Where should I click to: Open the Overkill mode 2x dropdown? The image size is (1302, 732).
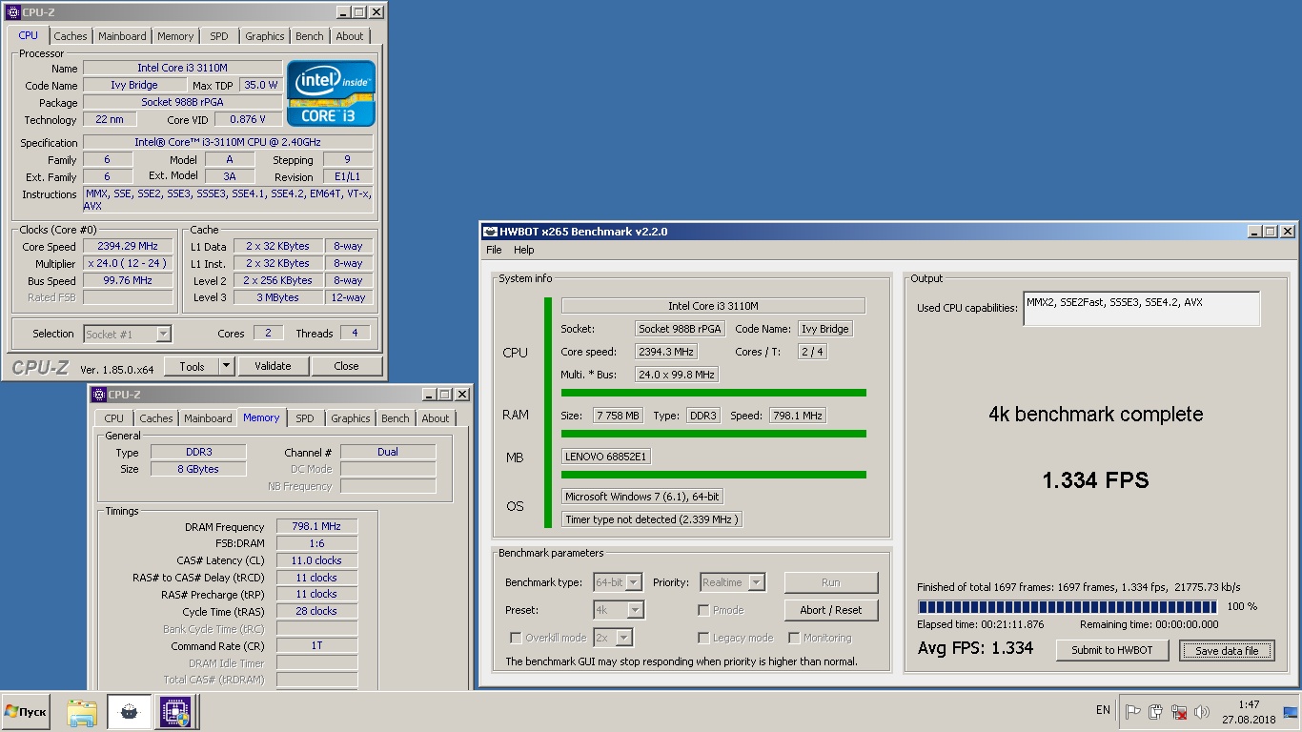613,638
